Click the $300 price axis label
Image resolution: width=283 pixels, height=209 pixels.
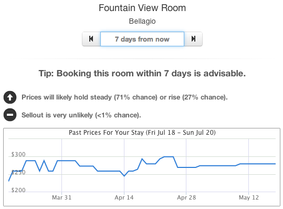[x=18, y=154]
